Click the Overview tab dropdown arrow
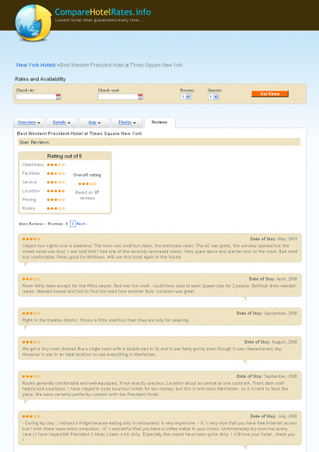319x452 pixels. coord(39,123)
